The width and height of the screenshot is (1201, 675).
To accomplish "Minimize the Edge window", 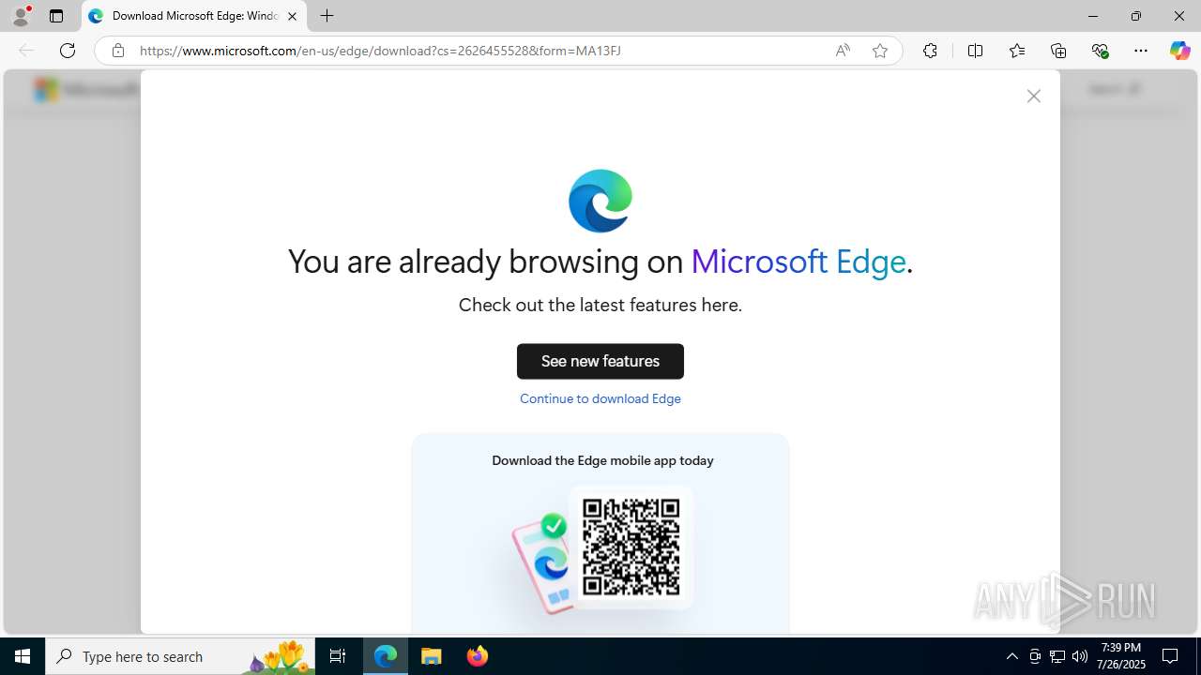I will click(1092, 16).
